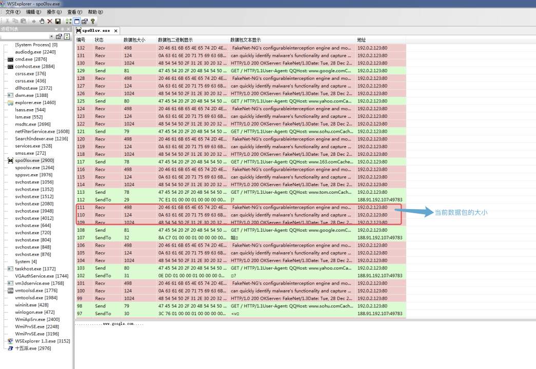Click the properties icon next to the help icon
The width and height of the screenshot is (536, 369).
(85, 21)
